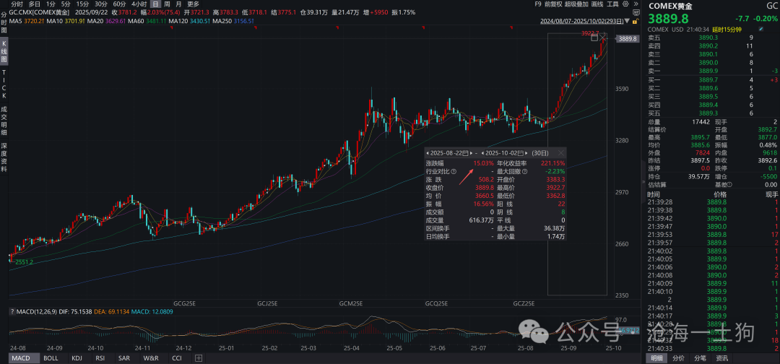Add a new indicator tab with plus icon
This screenshot has height=364, width=780.
[x=200, y=358]
